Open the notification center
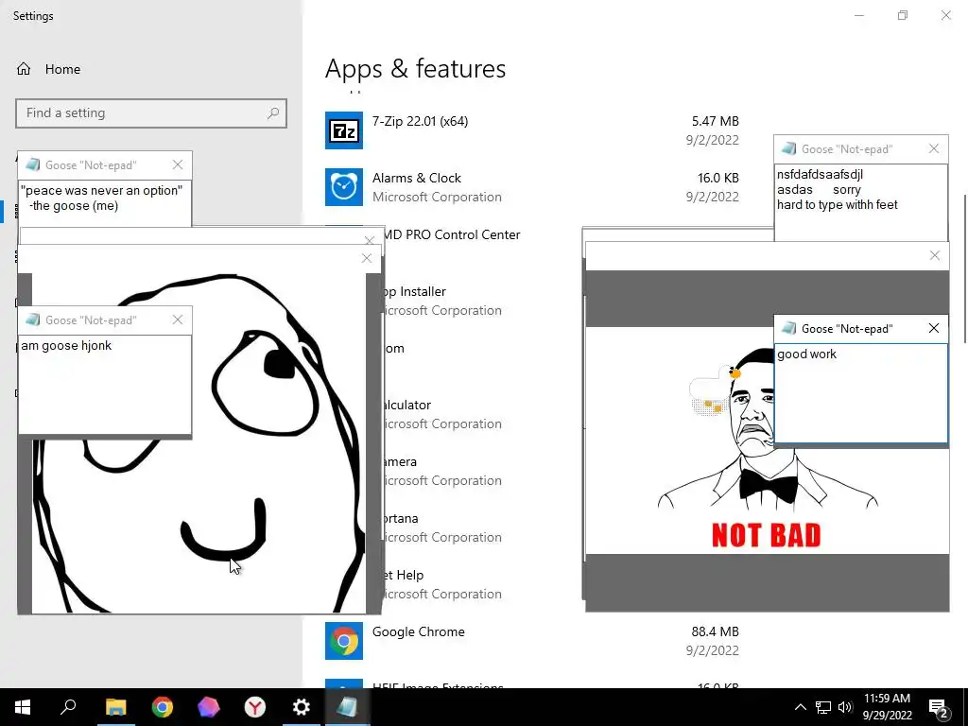 [939, 707]
